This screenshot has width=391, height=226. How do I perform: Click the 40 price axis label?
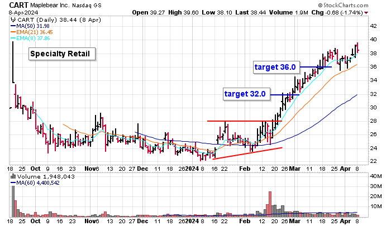pyautogui.click(x=373, y=40)
